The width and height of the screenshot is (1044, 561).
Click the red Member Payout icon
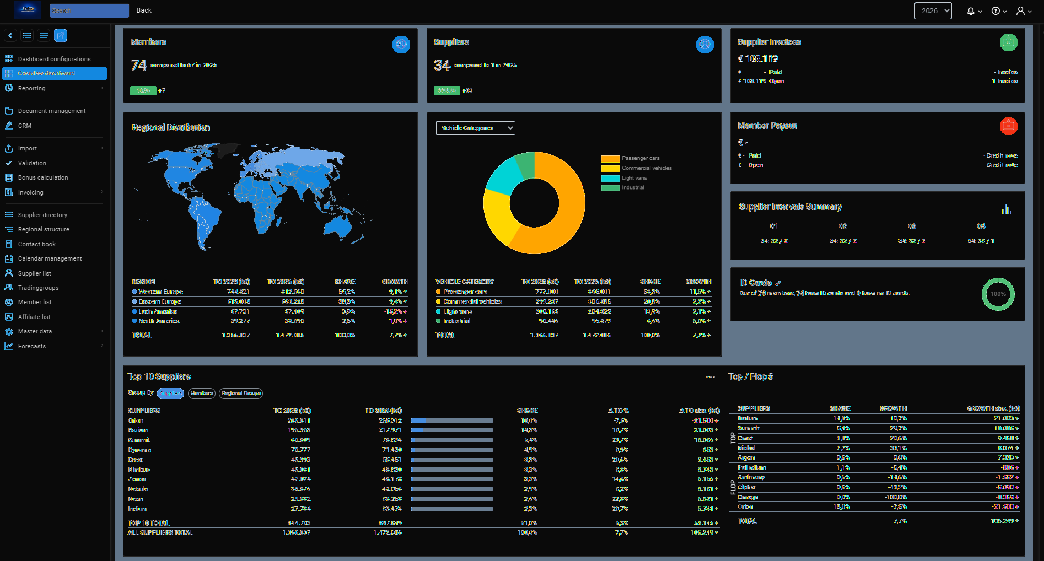coord(1009,126)
